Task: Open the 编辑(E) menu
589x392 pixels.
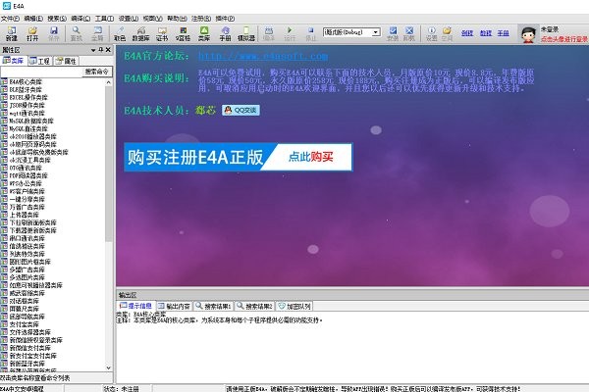Action: point(33,18)
